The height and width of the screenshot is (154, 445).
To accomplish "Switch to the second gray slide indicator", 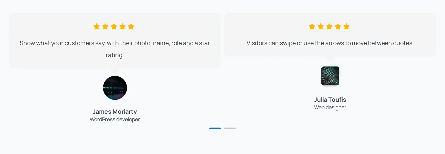I will click(230, 128).
